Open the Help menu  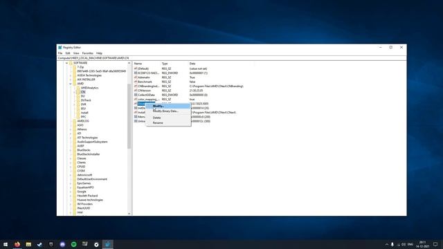pos(99,53)
